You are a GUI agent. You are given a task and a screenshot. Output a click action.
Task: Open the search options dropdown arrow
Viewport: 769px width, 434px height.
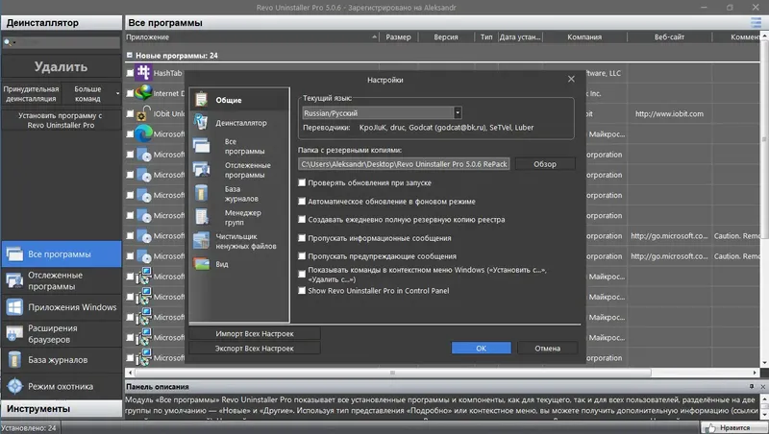[x=14, y=42]
